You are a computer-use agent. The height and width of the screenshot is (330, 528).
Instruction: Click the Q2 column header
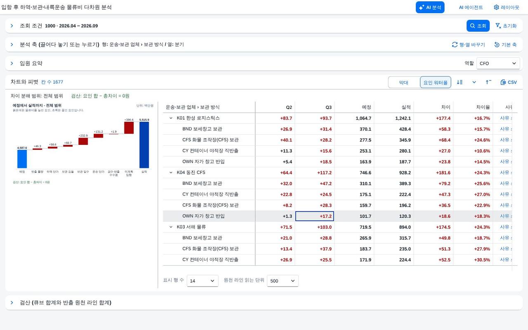[x=275, y=107]
